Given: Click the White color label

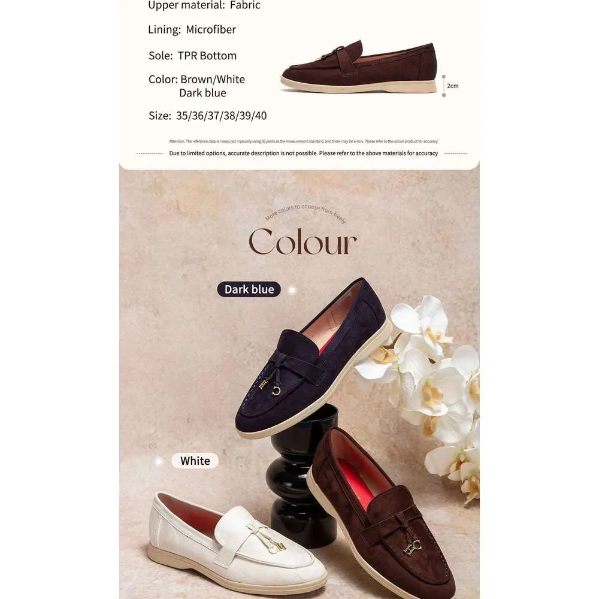Looking at the screenshot, I should [x=195, y=461].
